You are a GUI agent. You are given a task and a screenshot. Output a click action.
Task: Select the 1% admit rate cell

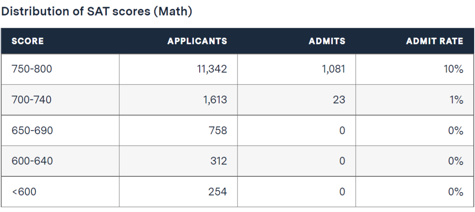(x=456, y=100)
